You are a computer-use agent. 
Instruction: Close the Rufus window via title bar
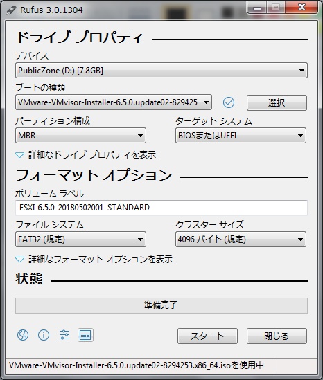click(302, 8)
